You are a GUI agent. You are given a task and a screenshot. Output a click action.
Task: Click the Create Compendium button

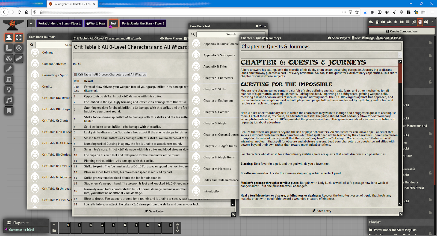(x=401, y=31)
